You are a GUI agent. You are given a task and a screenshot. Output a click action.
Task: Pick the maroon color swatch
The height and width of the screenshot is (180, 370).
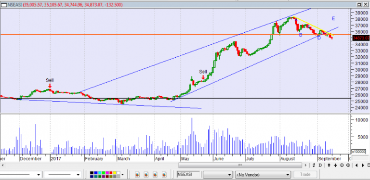pyautogui.click(x=107, y=177)
